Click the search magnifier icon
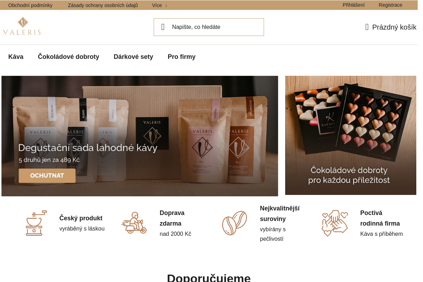Image resolution: width=423 pixels, height=282 pixels. click(163, 27)
